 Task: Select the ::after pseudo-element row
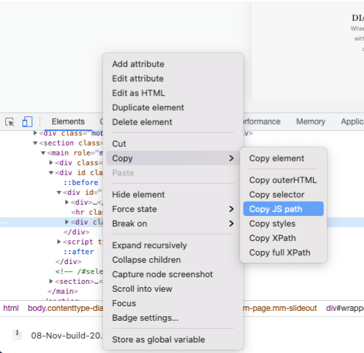point(79,252)
